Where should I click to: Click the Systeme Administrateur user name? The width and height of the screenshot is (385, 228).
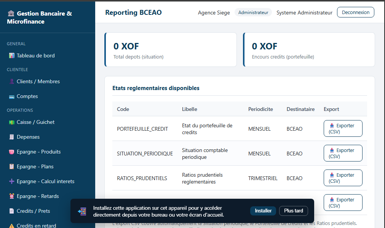pos(305,13)
